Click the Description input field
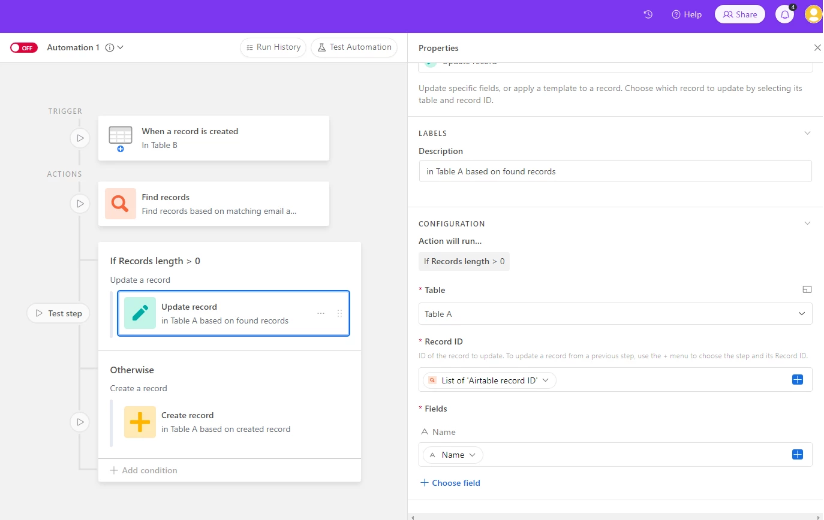 pos(615,171)
